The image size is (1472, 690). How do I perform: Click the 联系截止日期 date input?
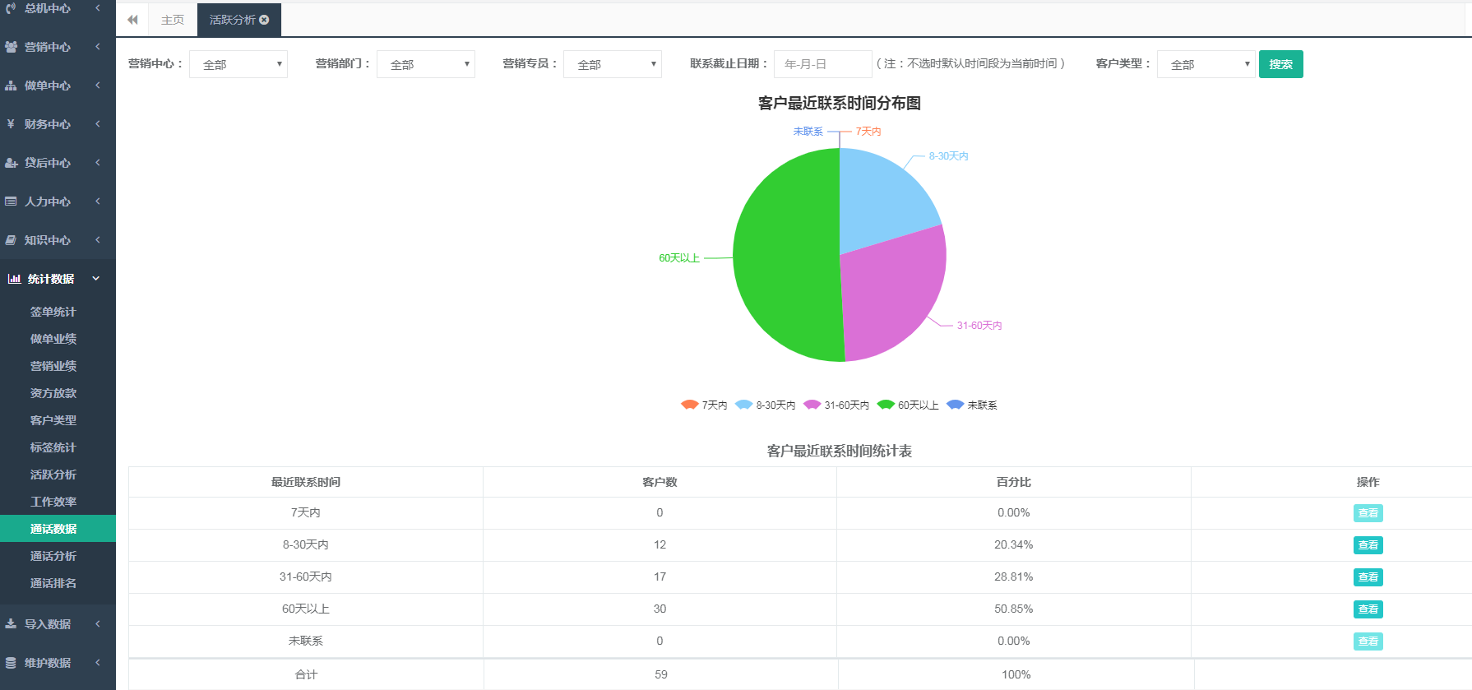(822, 64)
